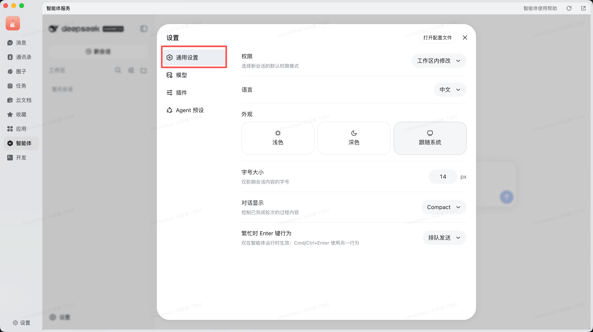The width and height of the screenshot is (593, 332).
Task: Switch to 通用设置 tab
Action: point(194,57)
